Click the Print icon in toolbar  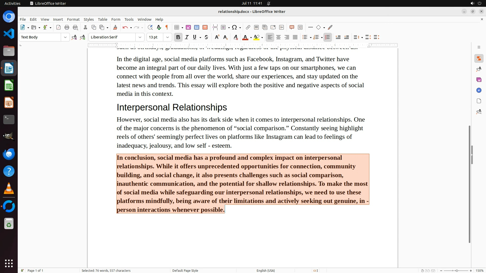coord(67,28)
